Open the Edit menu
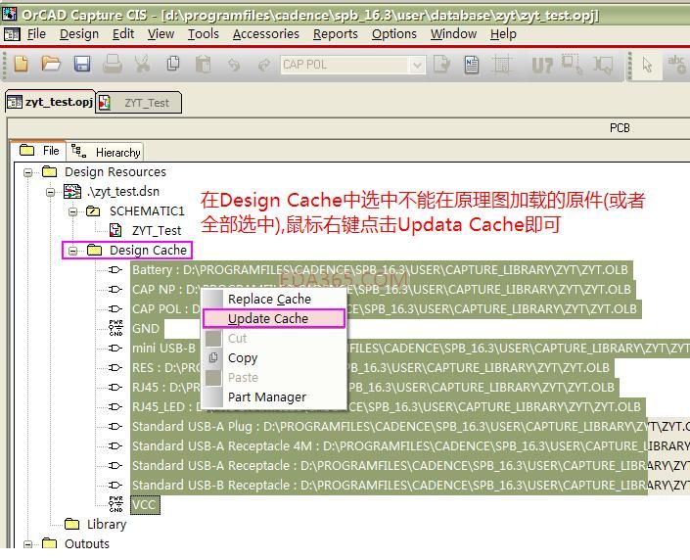690x560 pixels. pyautogui.click(x=123, y=34)
